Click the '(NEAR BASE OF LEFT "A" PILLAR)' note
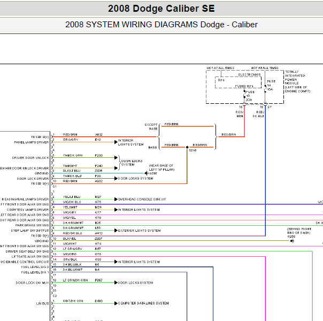The width and height of the screenshot is (323, 321). 161,167
